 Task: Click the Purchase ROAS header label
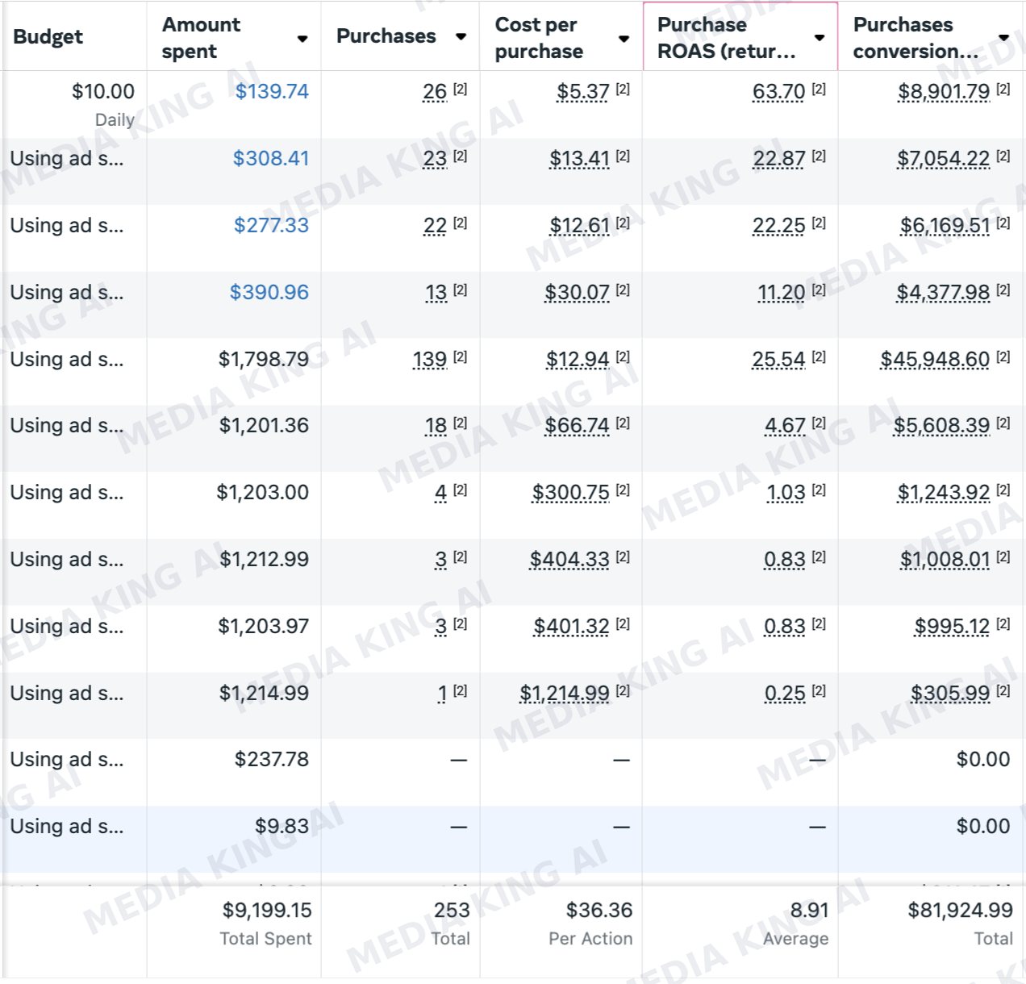coord(726,38)
